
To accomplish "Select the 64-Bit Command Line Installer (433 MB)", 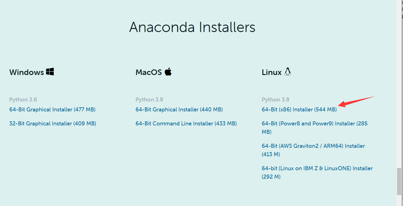I will (x=186, y=123).
